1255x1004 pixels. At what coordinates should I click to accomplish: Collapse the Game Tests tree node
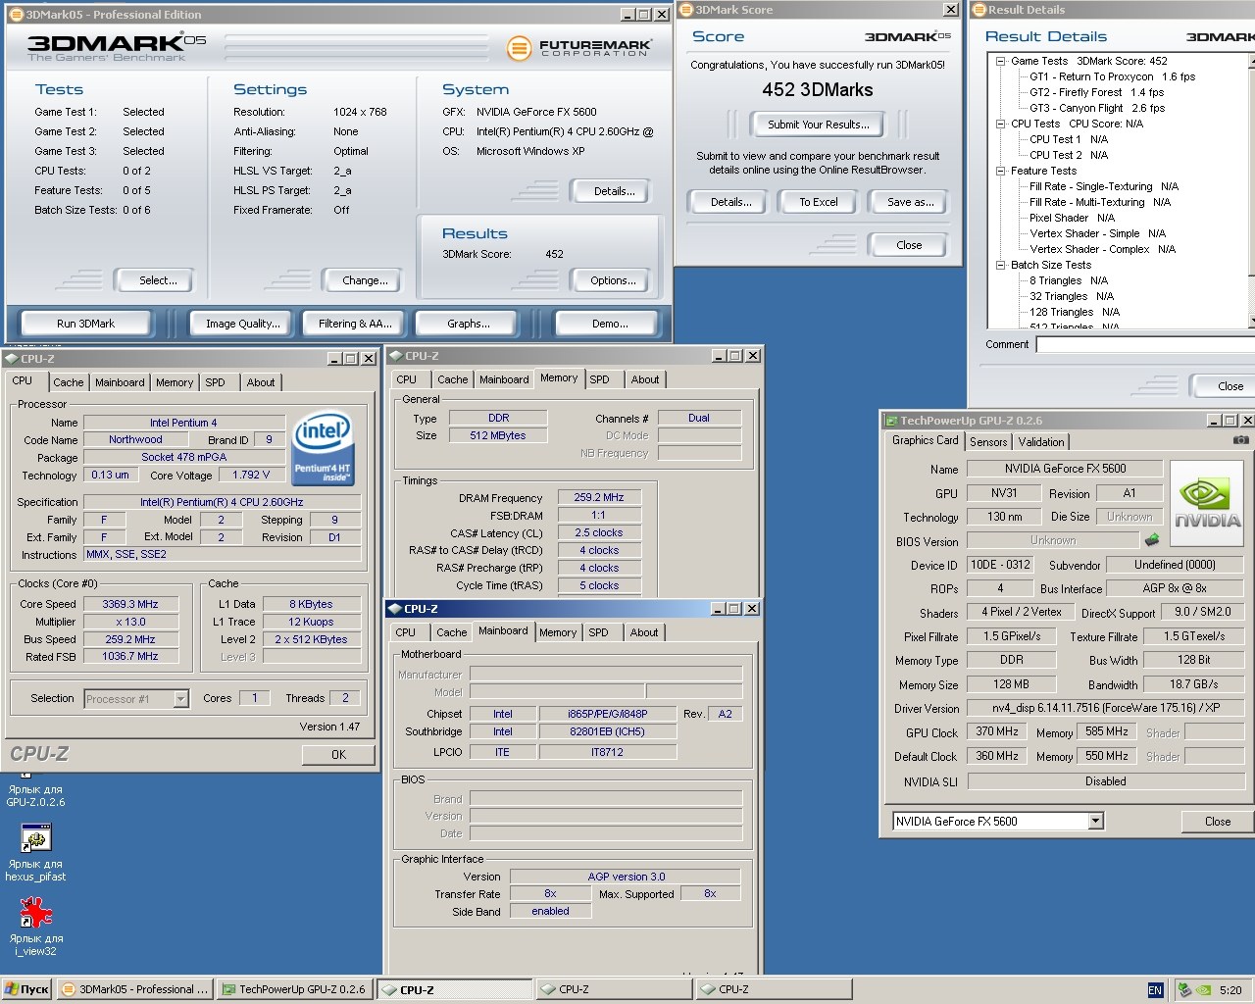pyautogui.click(x=1000, y=61)
